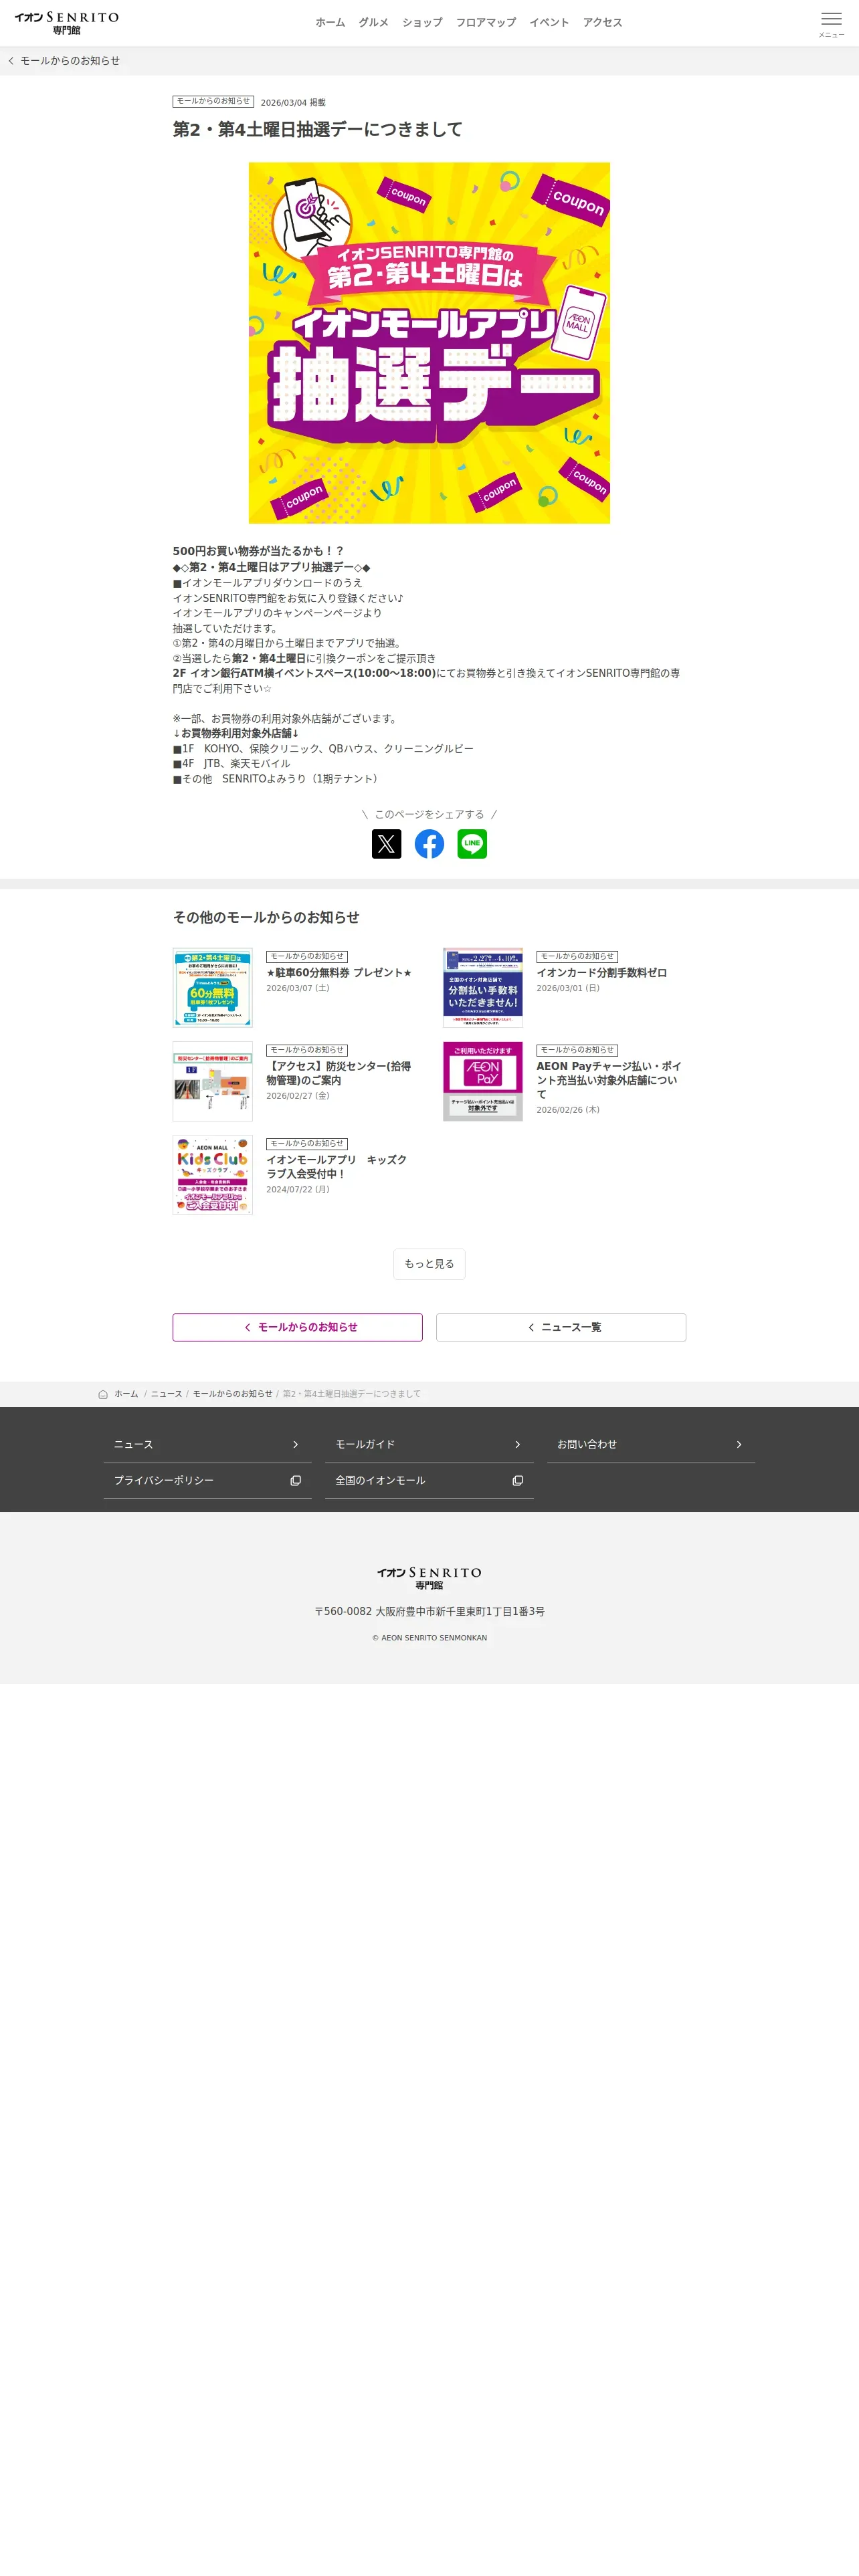Click the purple モールからのお知らせ button
Image resolution: width=859 pixels, height=2576 pixels.
click(x=297, y=1327)
